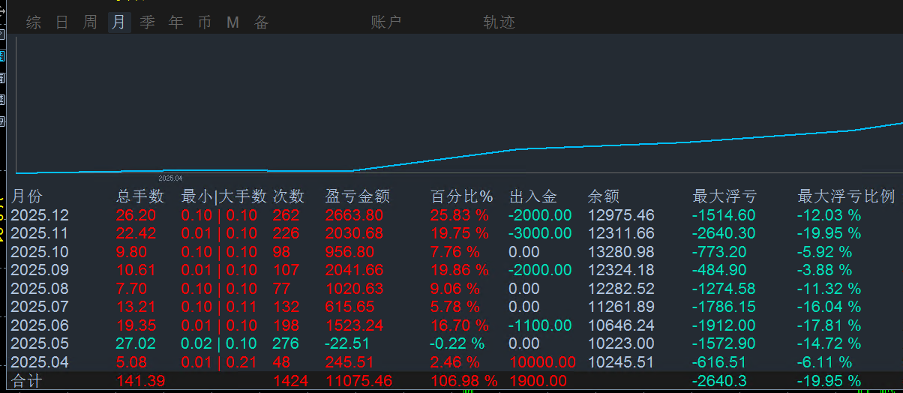Click balance 13280.98 for 2025.10

[621, 252]
